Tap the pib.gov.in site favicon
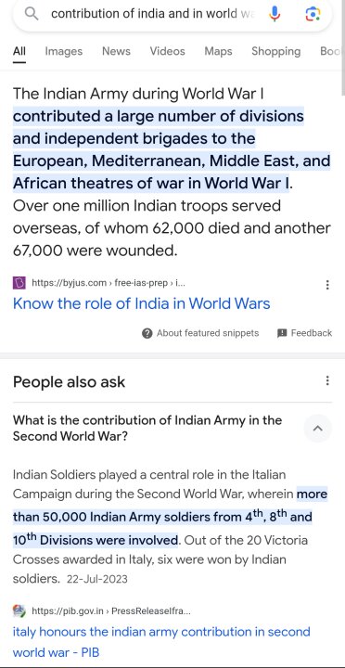Image resolution: width=345 pixels, height=668 pixels. pyautogui.click(x=19, y=611)
